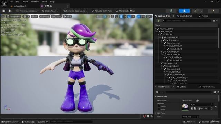The image size is (221, 124).
Task: Open the Asset Details property matrix icon
Action: [215, 92]
